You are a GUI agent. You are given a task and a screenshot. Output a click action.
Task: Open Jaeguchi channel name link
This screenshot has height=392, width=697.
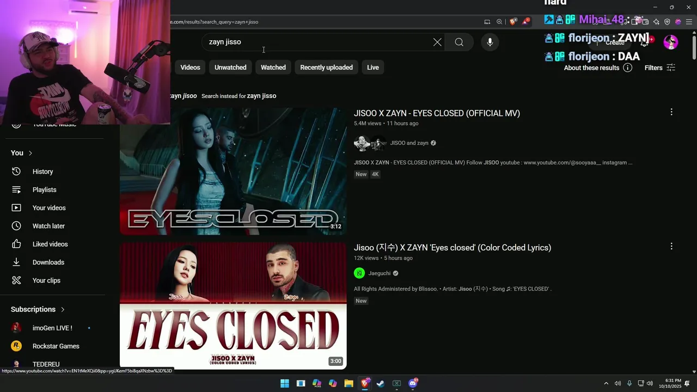coord(380,273)
